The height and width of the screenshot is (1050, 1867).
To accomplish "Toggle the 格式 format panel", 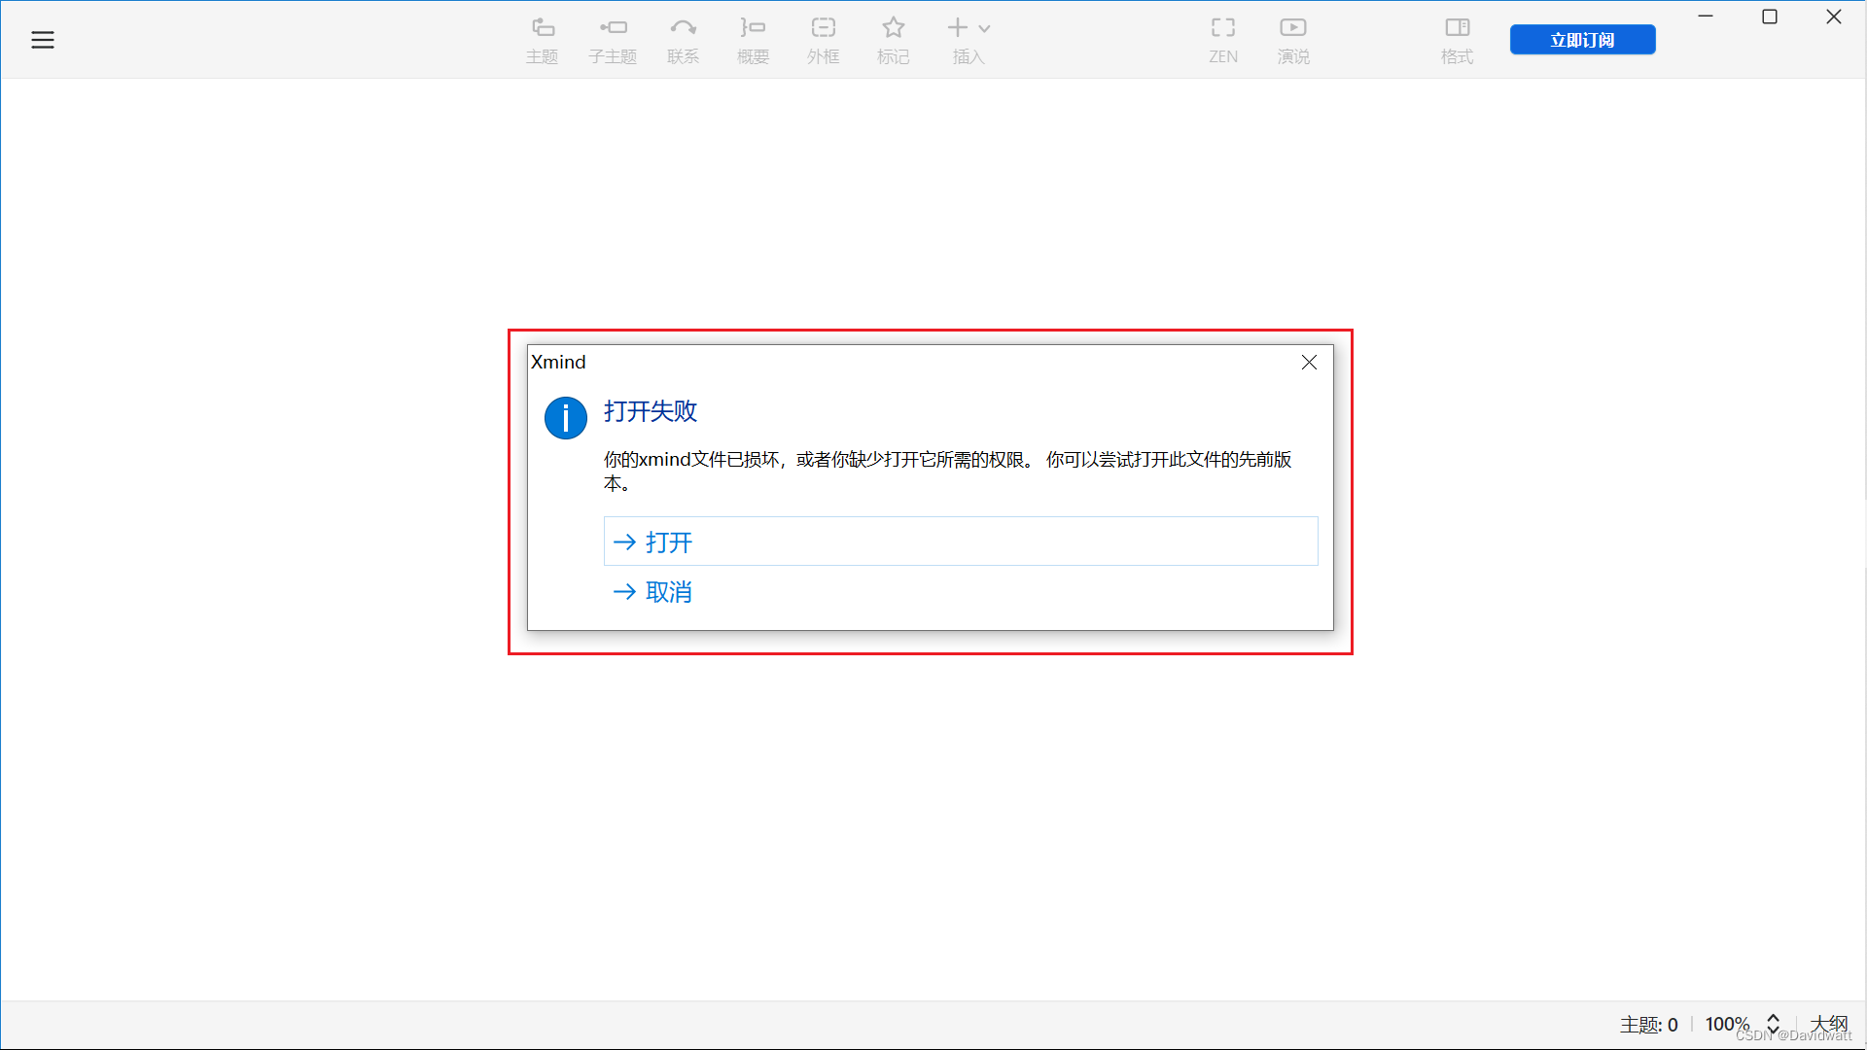I will [1458, 41].
